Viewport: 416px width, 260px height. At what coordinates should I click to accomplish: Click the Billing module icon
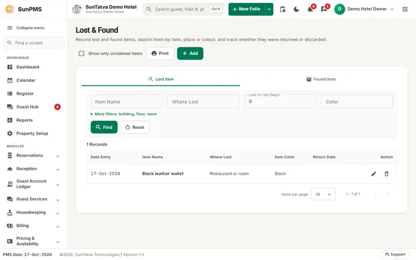(x=10, y=226)
